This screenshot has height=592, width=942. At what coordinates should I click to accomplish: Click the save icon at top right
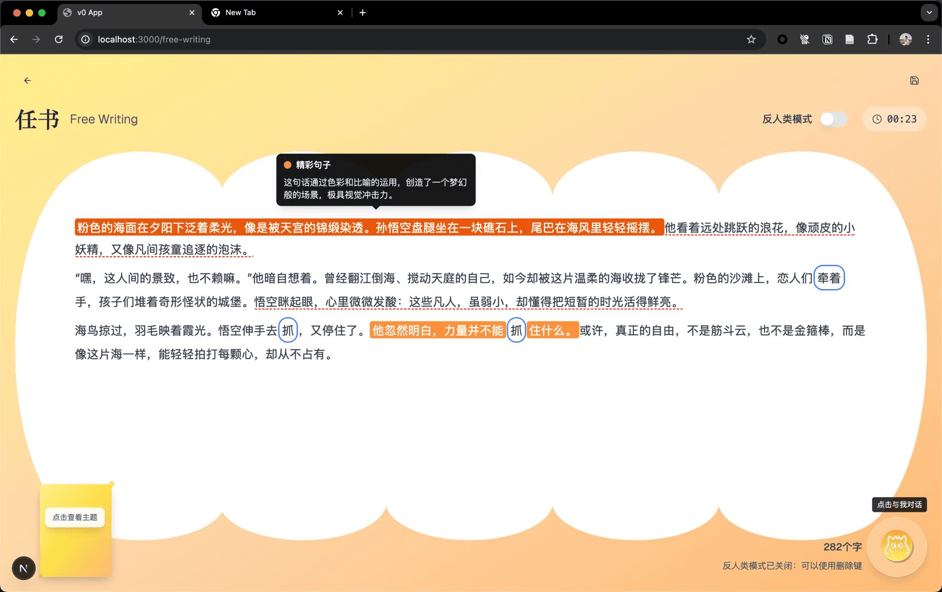(914, 81)
